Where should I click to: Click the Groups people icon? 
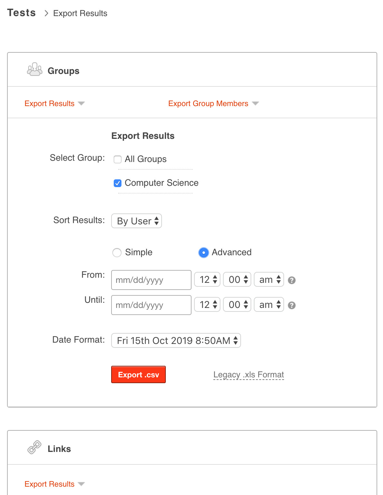(34, 69)
